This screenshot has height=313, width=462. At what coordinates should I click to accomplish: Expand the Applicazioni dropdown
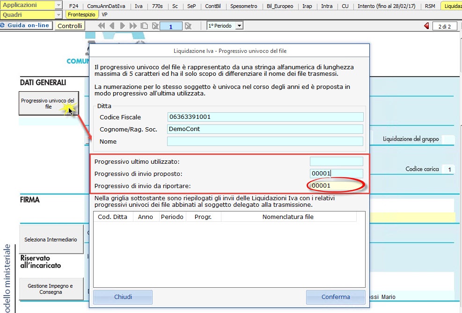click(59, 5)
